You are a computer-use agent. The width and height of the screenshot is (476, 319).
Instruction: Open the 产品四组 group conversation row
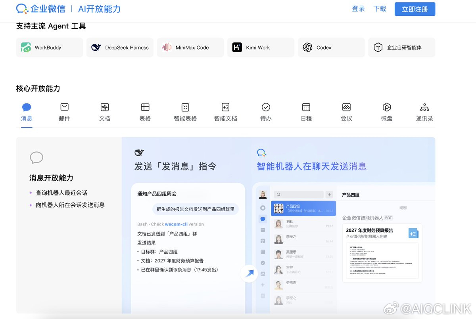tap(303, 208)
